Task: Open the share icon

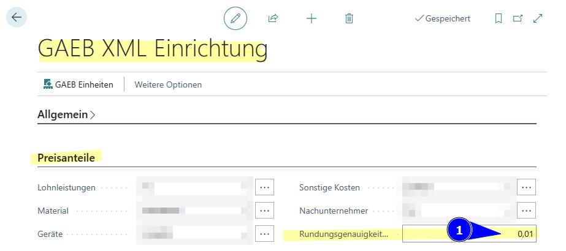Action: click(273, 18)
